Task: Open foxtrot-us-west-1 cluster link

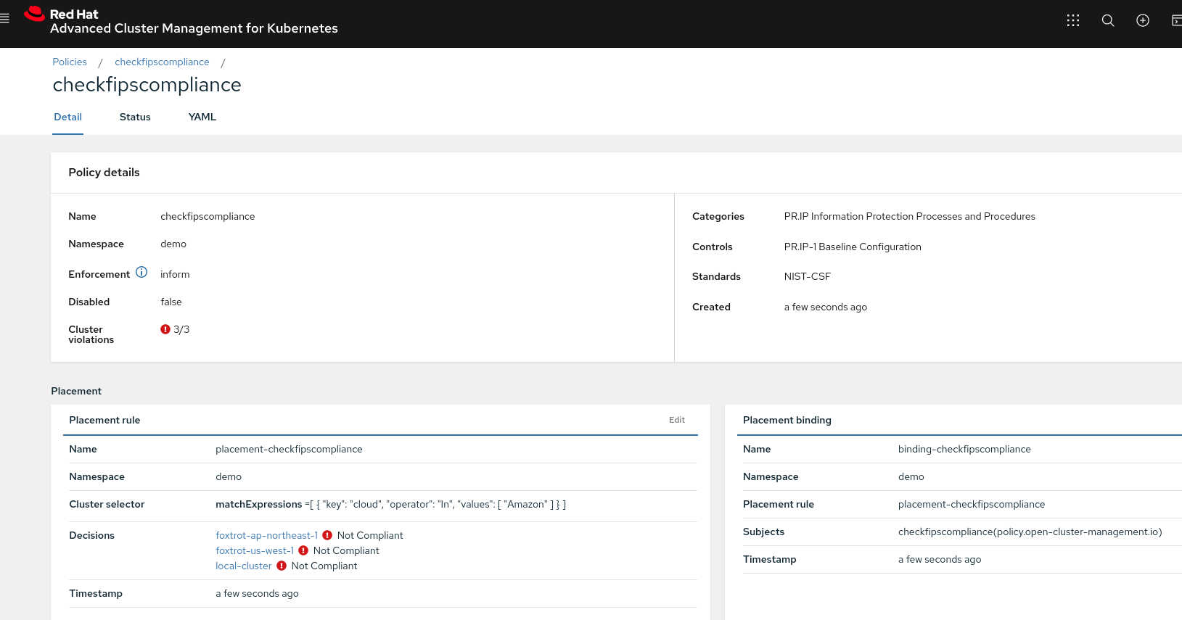Action: pyautogui.click(x=255, y=550)
